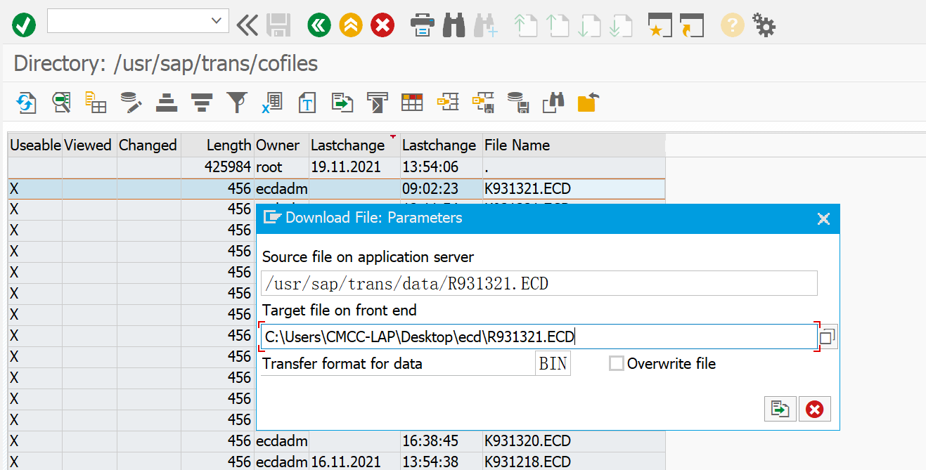Click the Viewed column header
Viewport: 926px width, 470px height.
[89, 145]
